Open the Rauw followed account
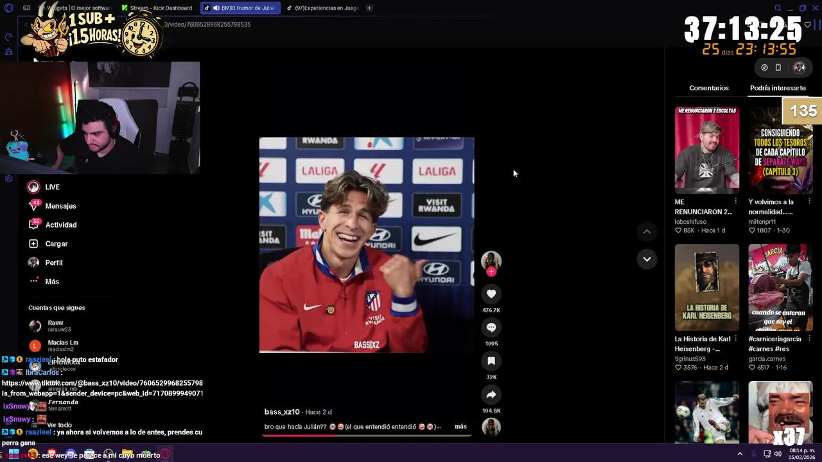Image resolution: width=822 pixels, height=462 pixels. 51,326
